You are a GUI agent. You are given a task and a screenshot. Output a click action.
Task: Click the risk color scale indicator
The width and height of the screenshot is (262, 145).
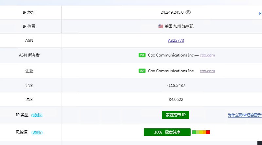coord(201,132)
